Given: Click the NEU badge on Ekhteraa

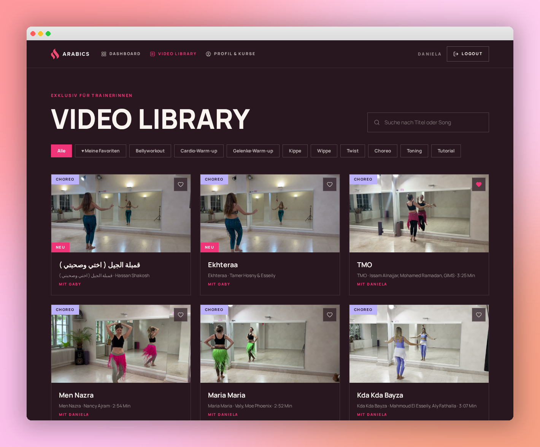Looking at the screenshot, I should tap(210, 247).
